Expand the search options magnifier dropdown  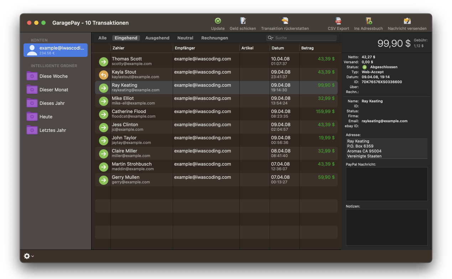pos(271,38)
